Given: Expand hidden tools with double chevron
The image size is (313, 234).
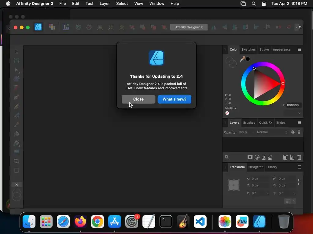Looking at the screenshot, I should pyautogui.click(x=17, y=185).
